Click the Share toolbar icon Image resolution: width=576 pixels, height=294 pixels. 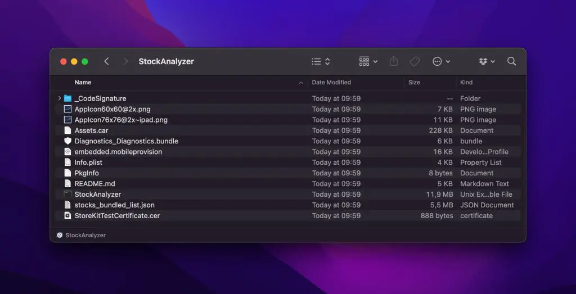393,61
